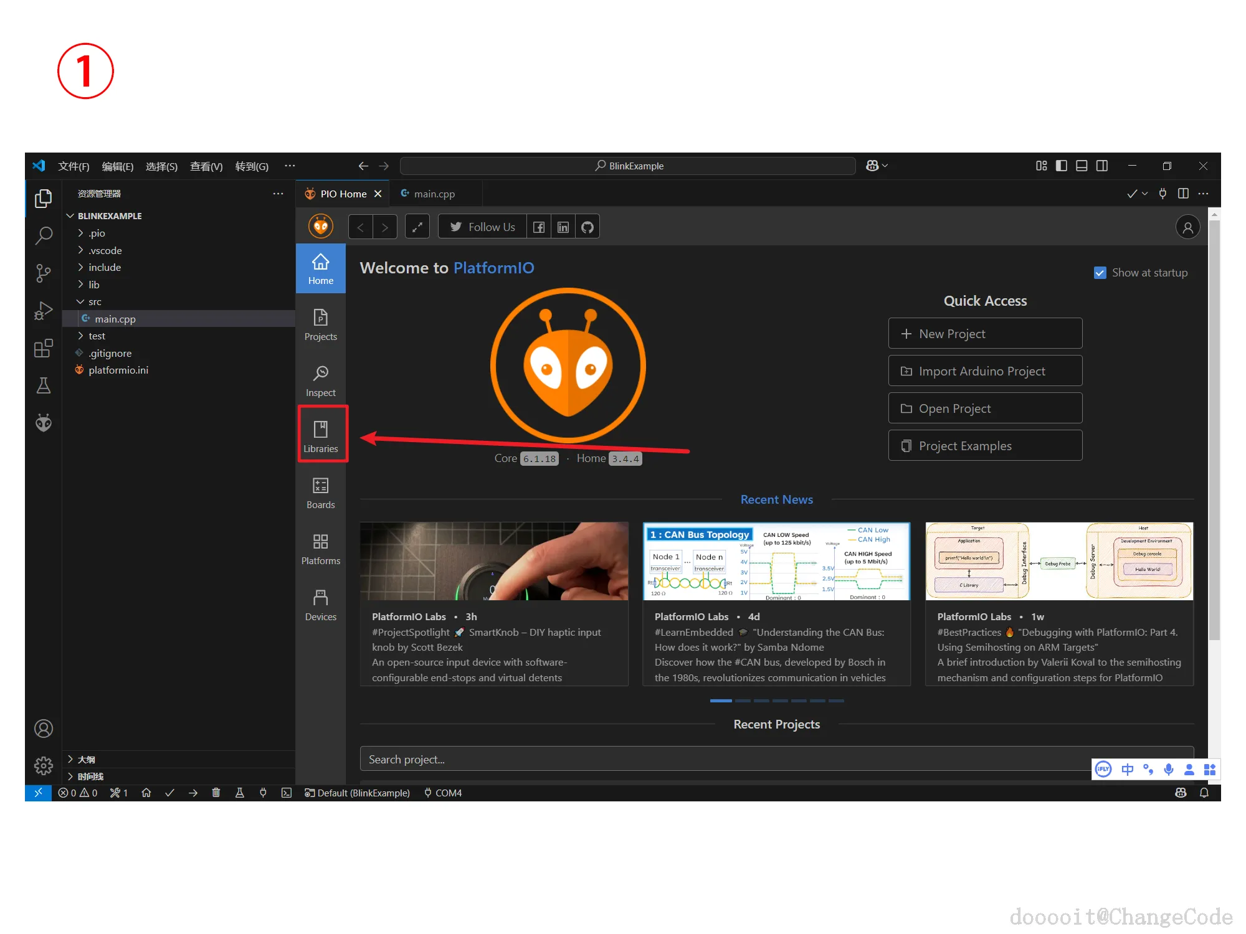The height and width of the screenshot is (934, 1246).
Task: Toggle the primary side bar layout icon
Action: pyautogui.click(x=1062, y=166)
